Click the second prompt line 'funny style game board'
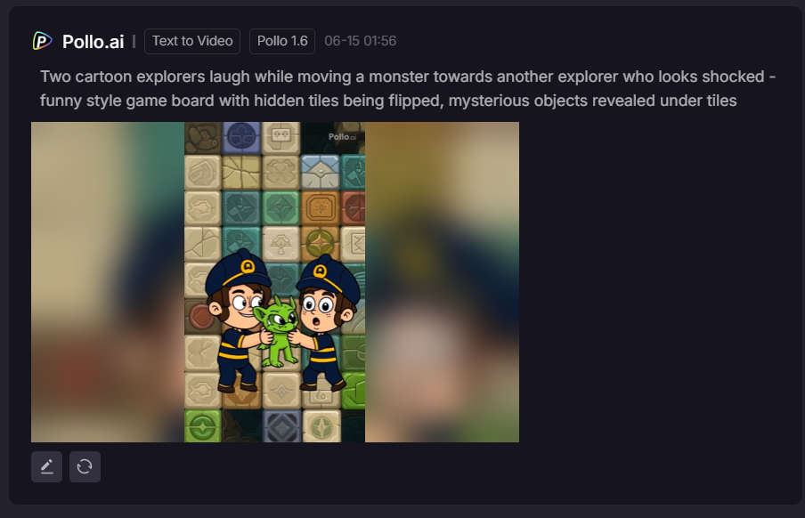 [x=388, y=101]
